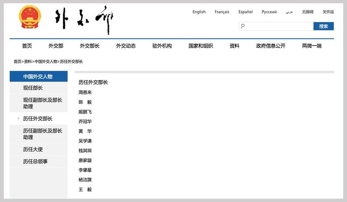Image resolution: width=347 pixels, height=202 pixels.
Task: Switch language to Русский
Action: click(269, 12)
